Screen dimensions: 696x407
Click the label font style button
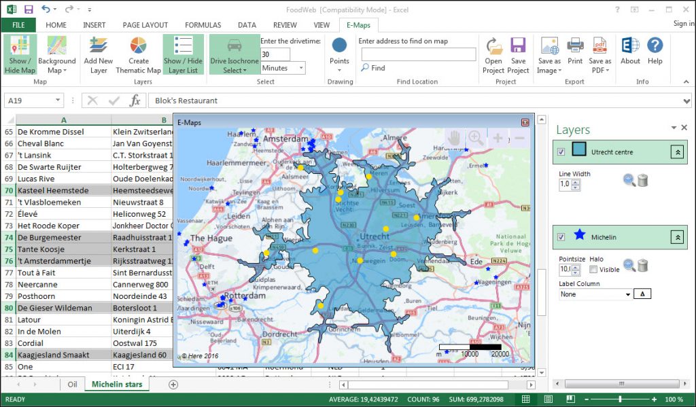pos(642,294)
